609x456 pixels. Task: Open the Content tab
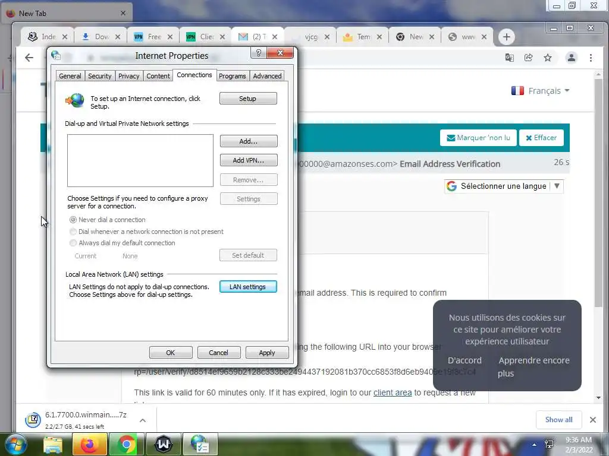[158, 76]
